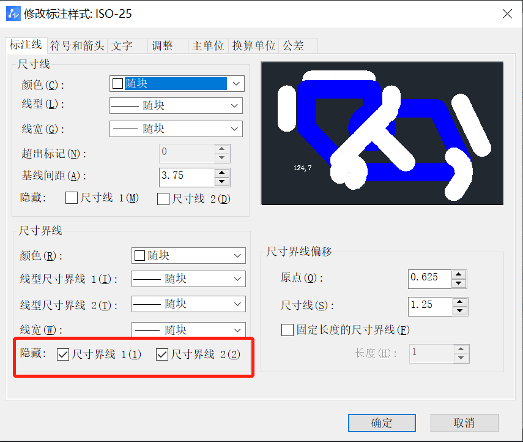Screen dimensions: 523x442
Task: Toggle the hide 尺寸线 2(D) checkbox
Action: click(163, 199)
